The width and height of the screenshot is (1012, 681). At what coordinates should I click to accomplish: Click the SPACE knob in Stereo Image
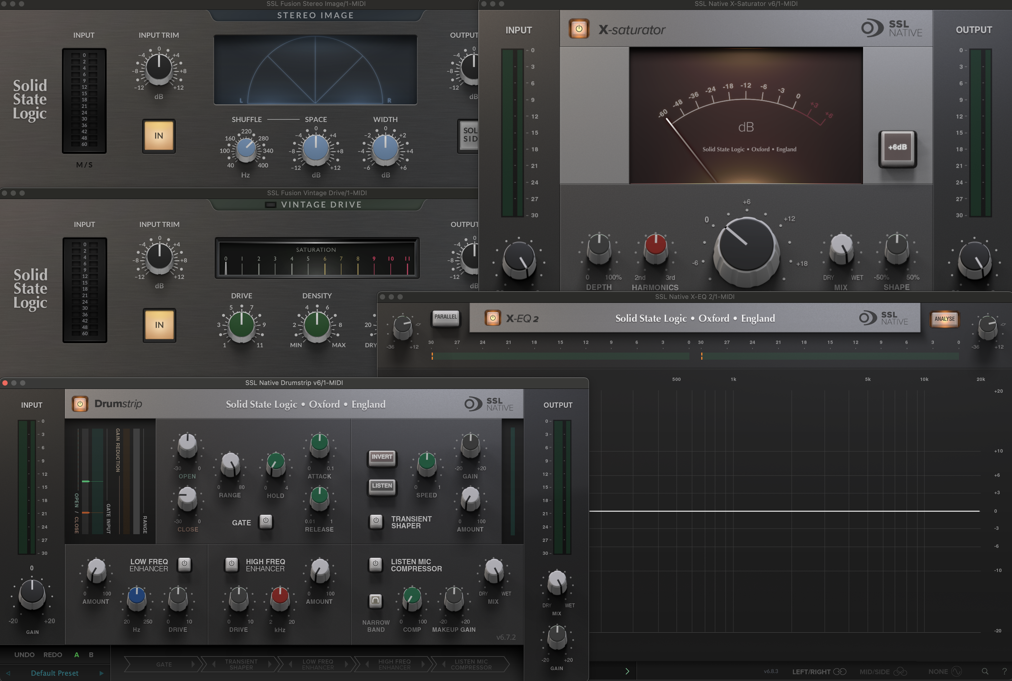(x=316, y=149)
